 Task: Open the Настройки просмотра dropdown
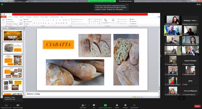tap(126, 1)
